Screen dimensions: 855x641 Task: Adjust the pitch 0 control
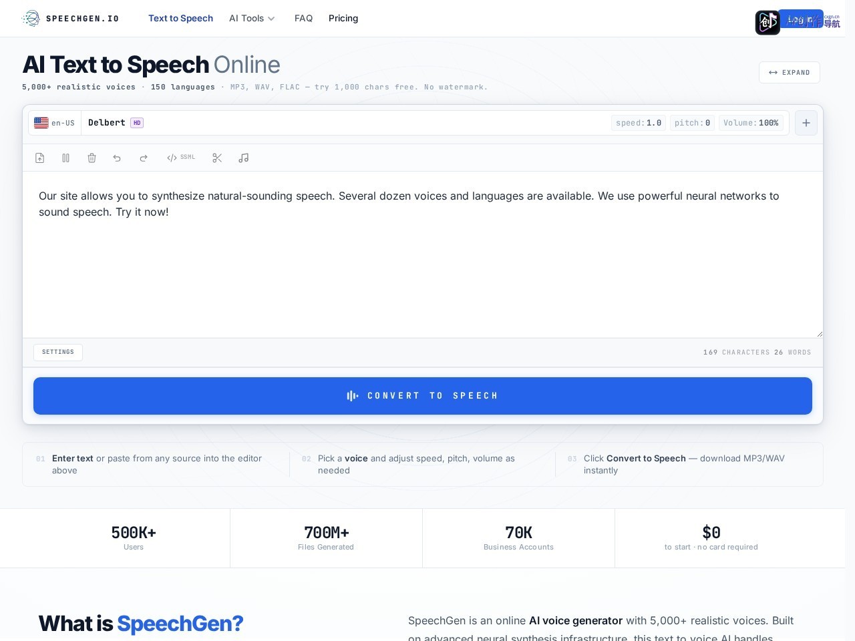click(692, 123)
